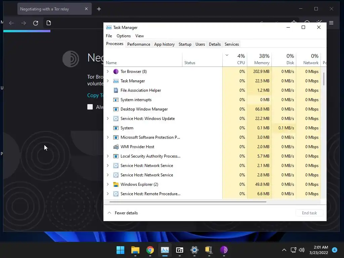Screen dimensions: 344x258
Task: Click the vertical scrollbar in process list
Action: 324,79
